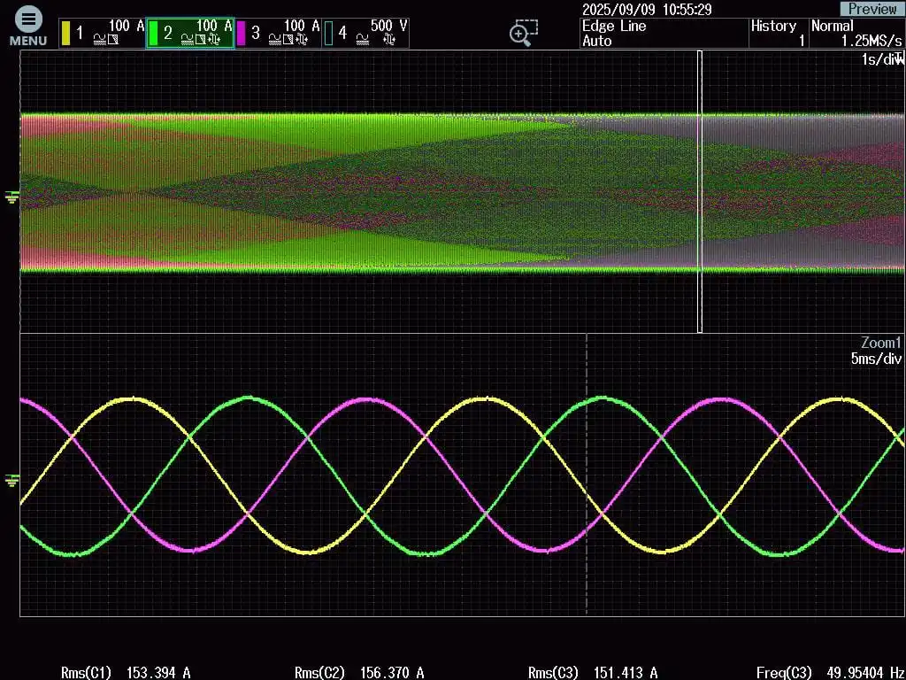The height and width of the screenshot is (680, 906).
Task: Click the Rms(C2) 156.370 A measurement
Action: tap(359, 673)
